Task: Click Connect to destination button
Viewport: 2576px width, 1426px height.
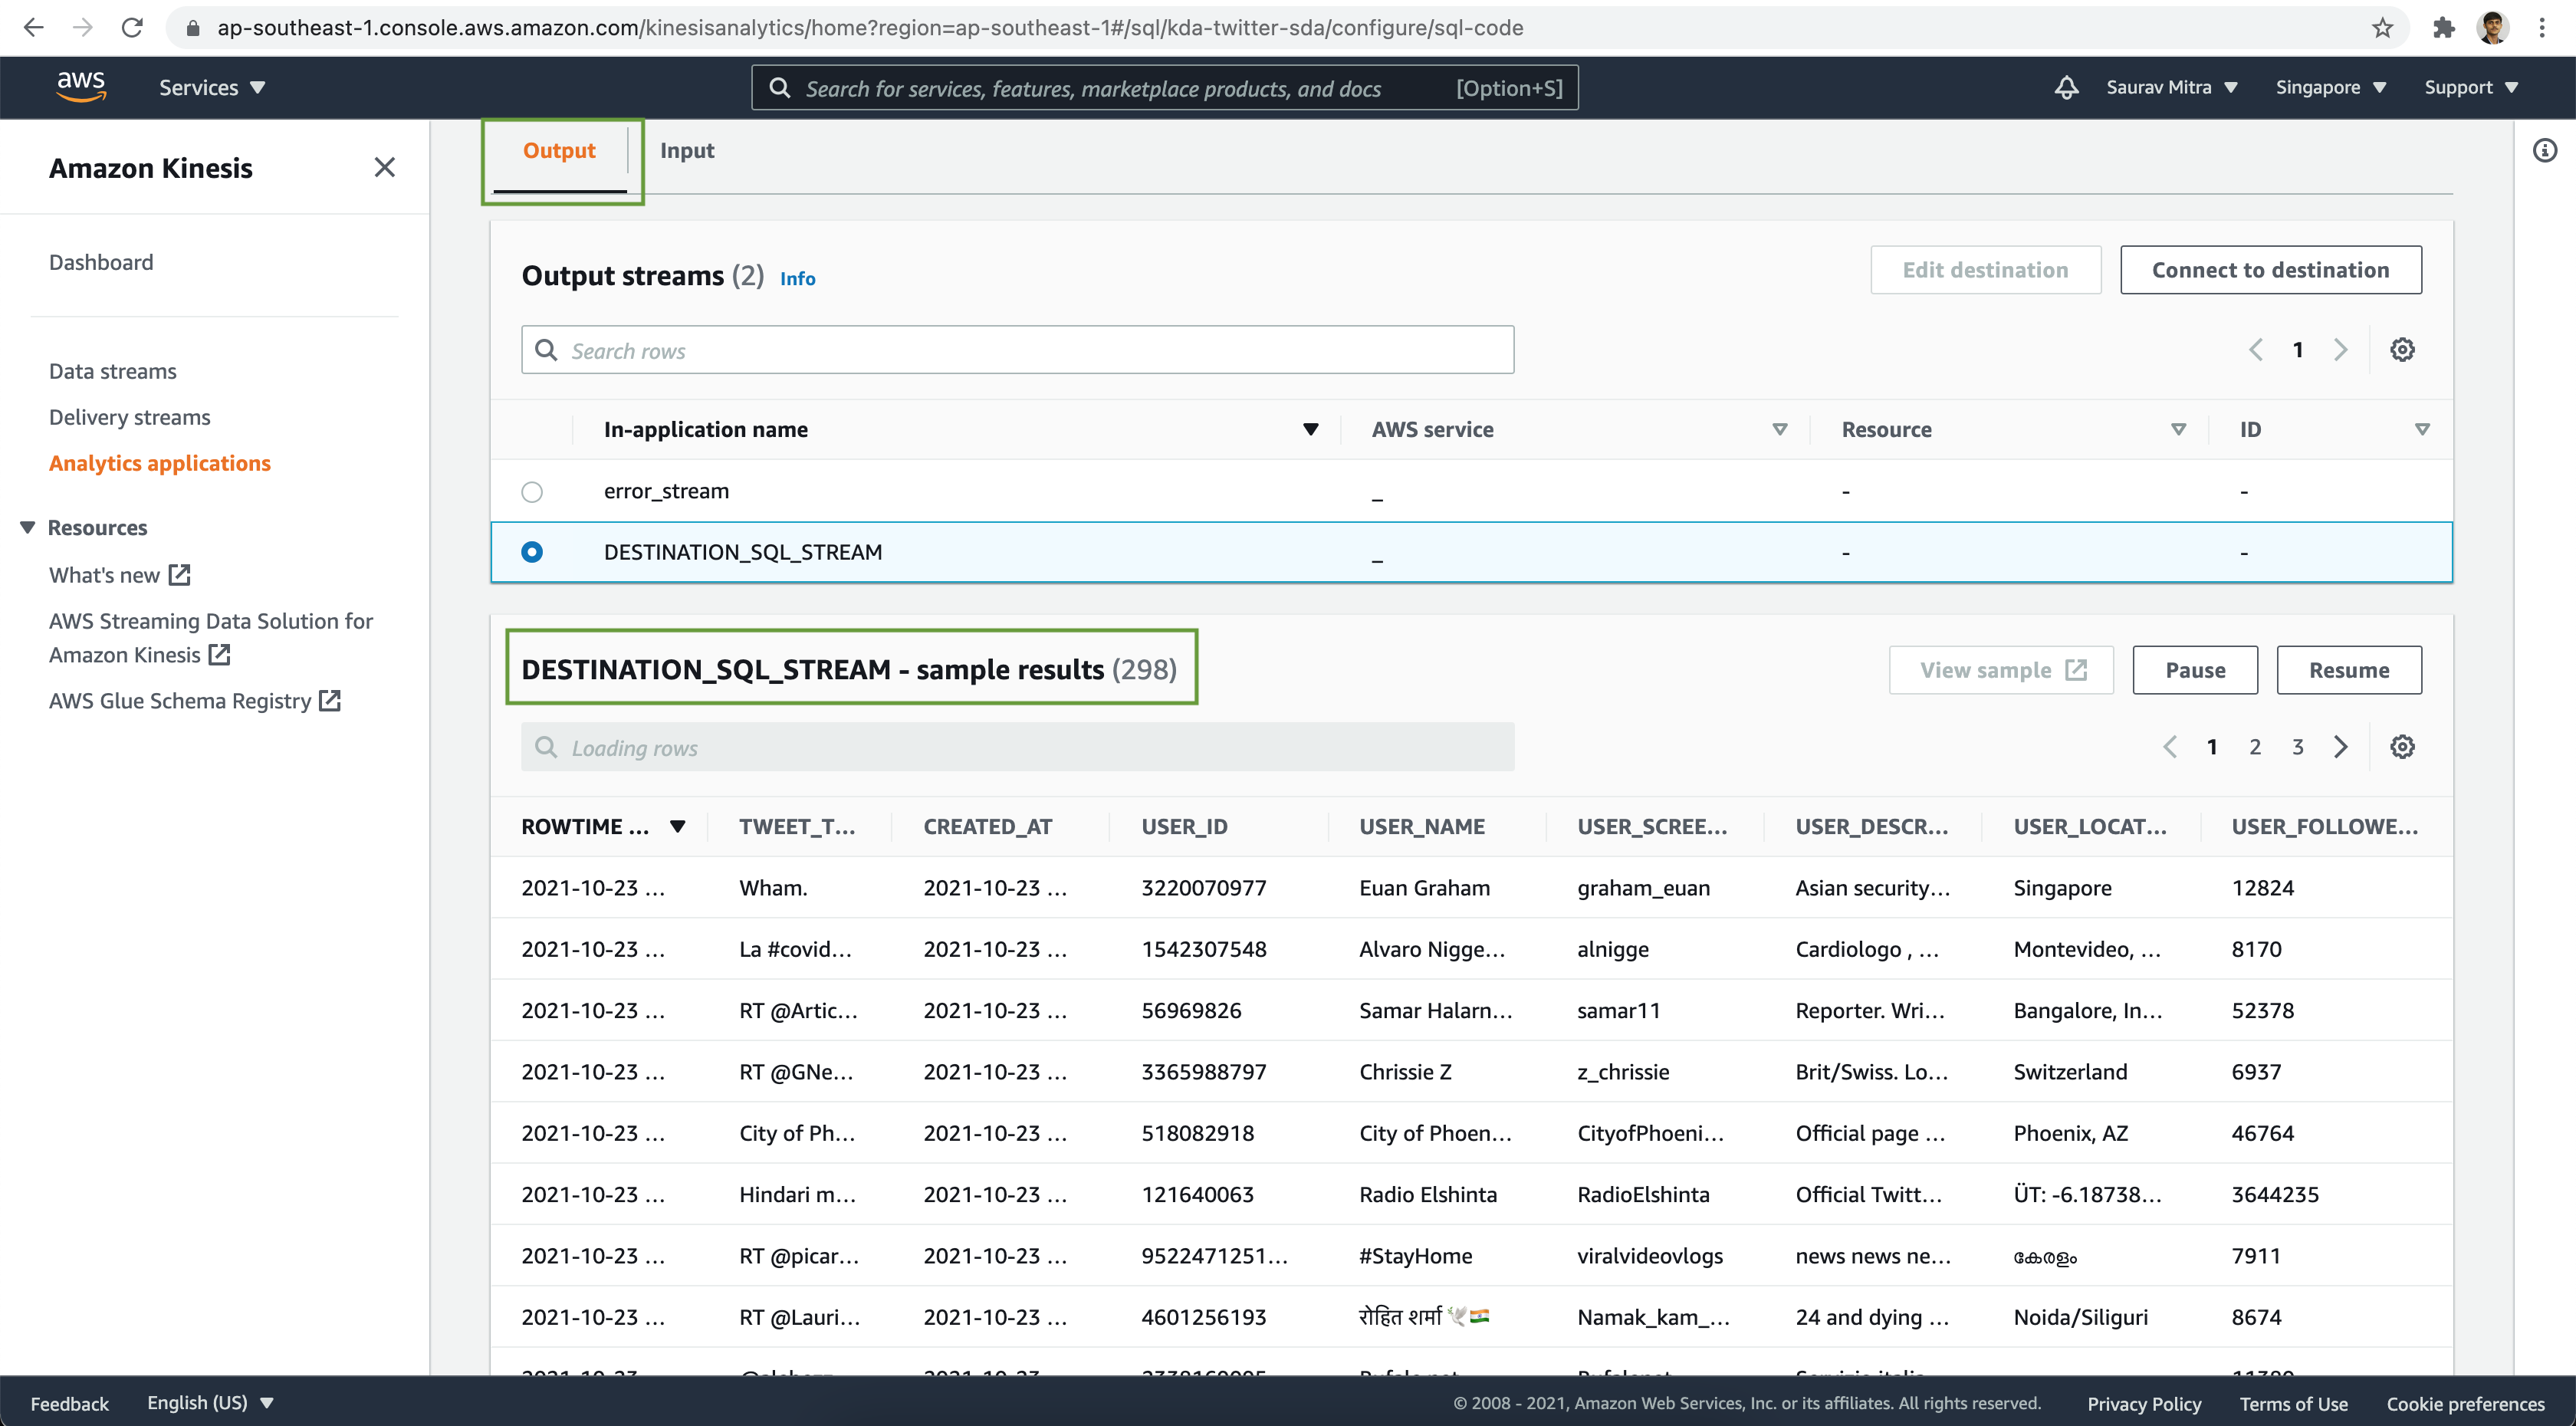Action: (x=2270, y=270)
